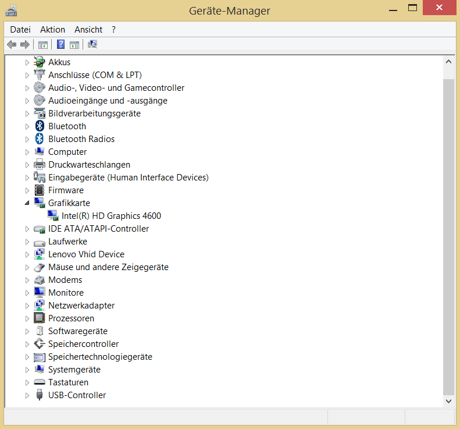Viewport: 460px width, 429px height.
Task: Open the ? help menu
Action: pyautogui.click(x=113, y=30)
